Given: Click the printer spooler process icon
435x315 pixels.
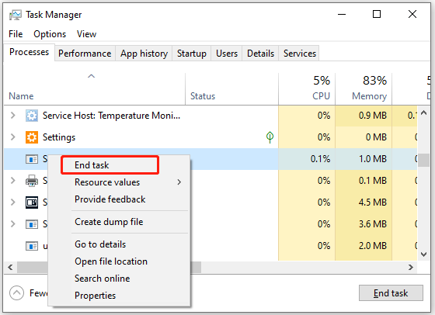Looking at the screenshot, I should pyautogui.click(x=32, y=181).
